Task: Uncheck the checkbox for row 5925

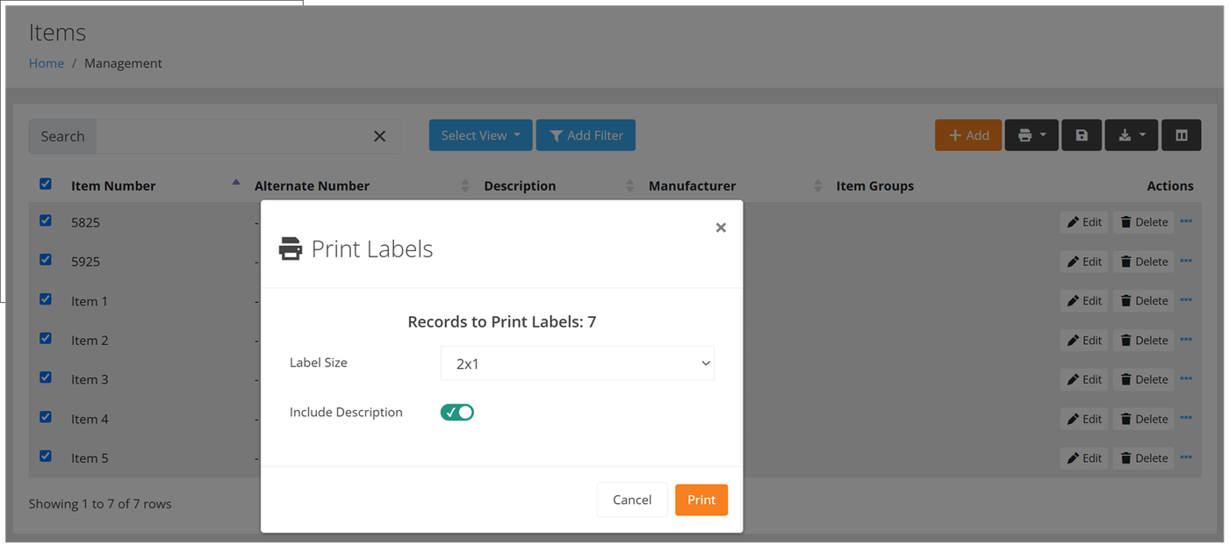Action: point(46,260)
